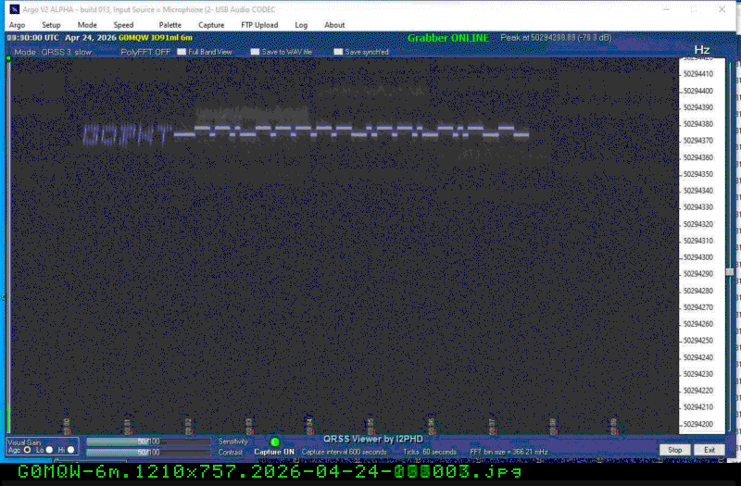This screenshot has width=741, height=486.
Task: Toggle Save to WAV file checkbox
Action: pyautogui.click(x=256, y=52)
